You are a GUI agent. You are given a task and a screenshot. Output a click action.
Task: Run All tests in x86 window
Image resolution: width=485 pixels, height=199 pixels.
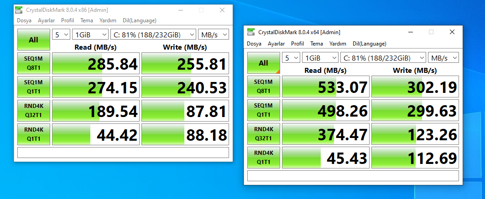pos(33,40)
